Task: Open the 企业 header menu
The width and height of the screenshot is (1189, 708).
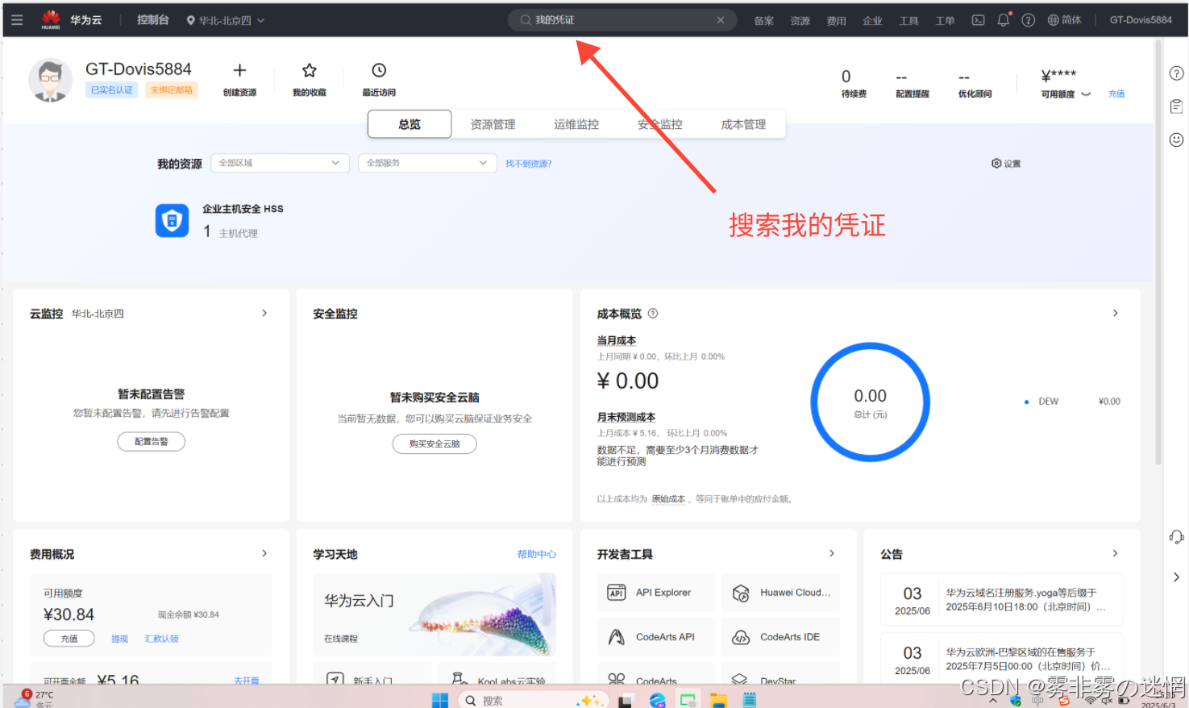Action: point(873,21)
